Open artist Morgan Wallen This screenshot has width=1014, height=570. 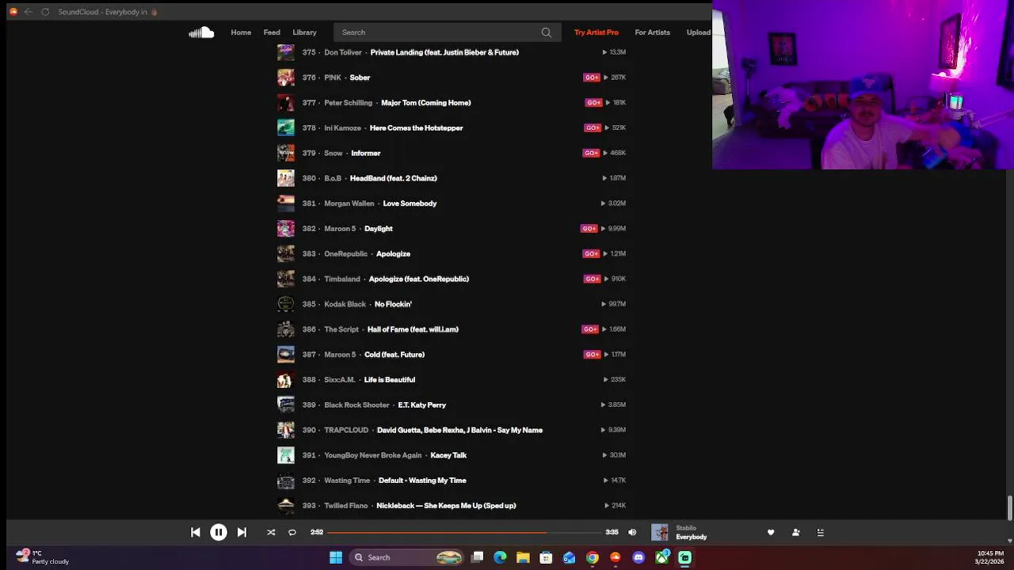pos(349,203)
